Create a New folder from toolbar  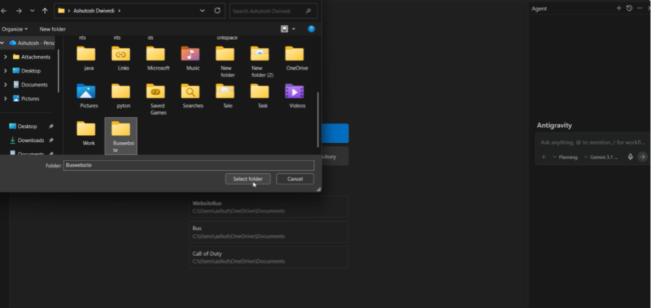click(52, 29)
